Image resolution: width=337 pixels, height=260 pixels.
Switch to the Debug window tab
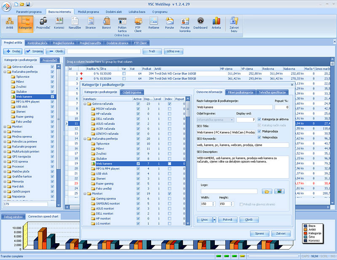pyautogui.click(x=13, y=217)
